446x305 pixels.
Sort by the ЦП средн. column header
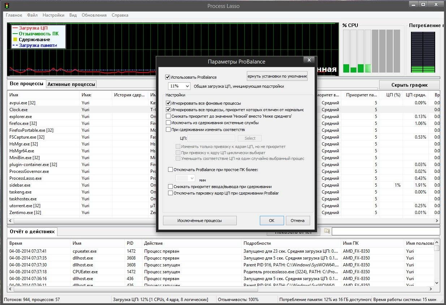(x=415, y=95)
